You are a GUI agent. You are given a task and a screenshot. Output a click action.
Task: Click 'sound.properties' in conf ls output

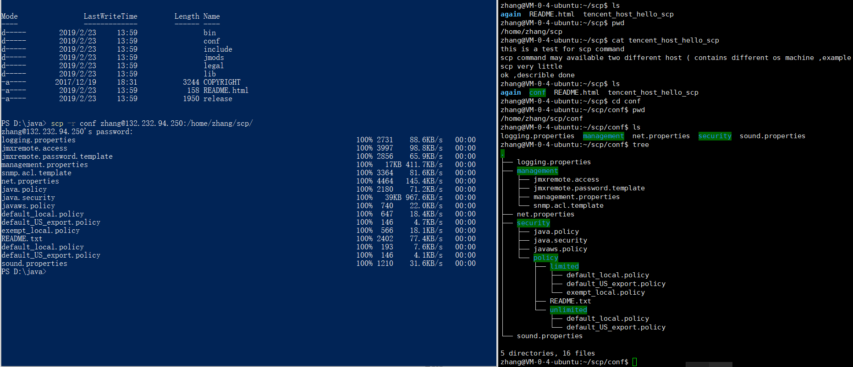point(772,136)
